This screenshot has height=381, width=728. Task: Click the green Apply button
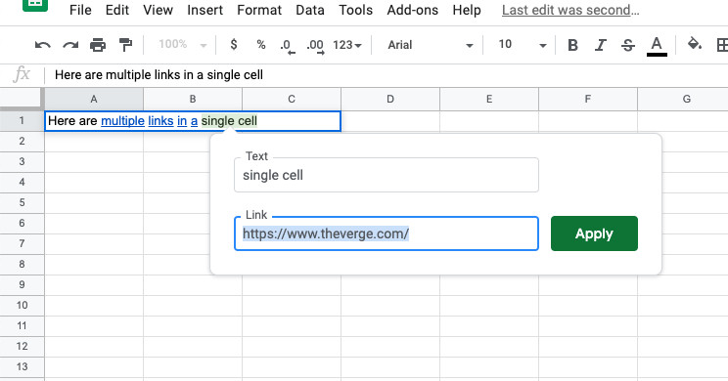point(594,233)
